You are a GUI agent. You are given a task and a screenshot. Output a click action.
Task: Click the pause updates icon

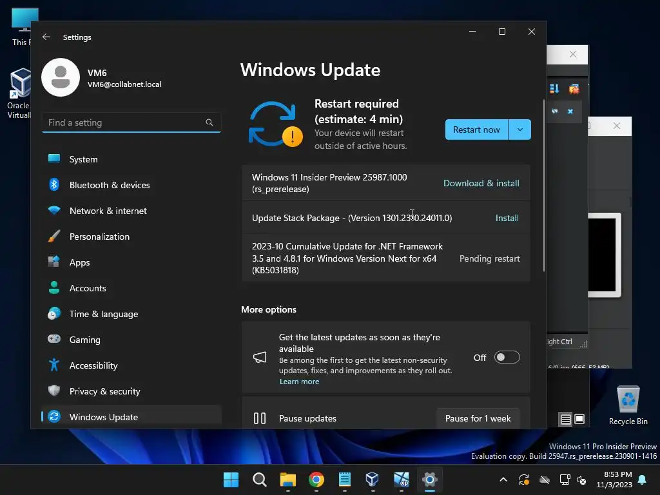pos(260,418)
